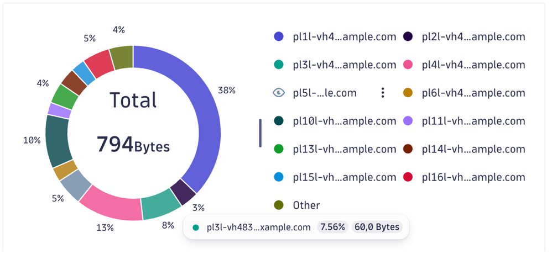This screenshot has height=254, width=552.
Task: Click pl6l-vh4 golden legend dot
Action: tap(409, 93)
